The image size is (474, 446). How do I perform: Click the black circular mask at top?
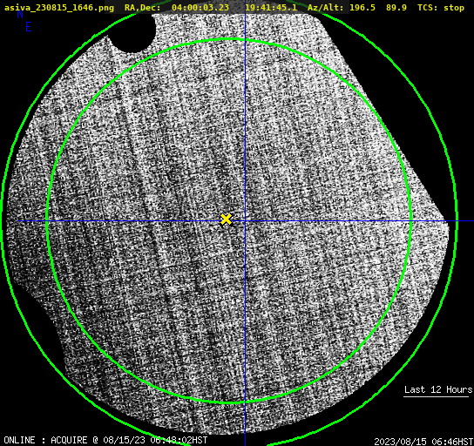[132, 32]
